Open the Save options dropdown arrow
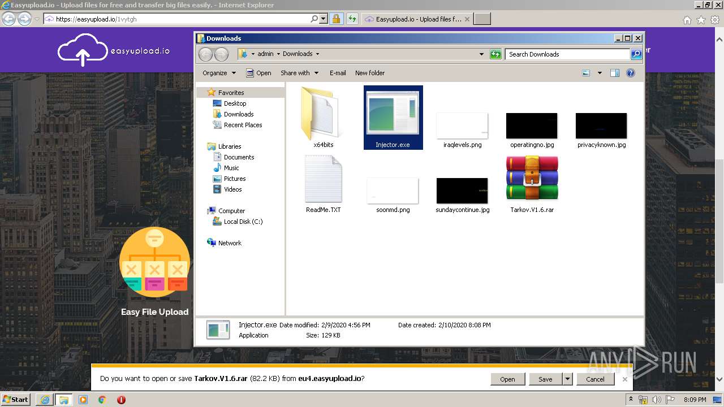The image size is (724, 407). pyautogui.click(x=567, y=379)
